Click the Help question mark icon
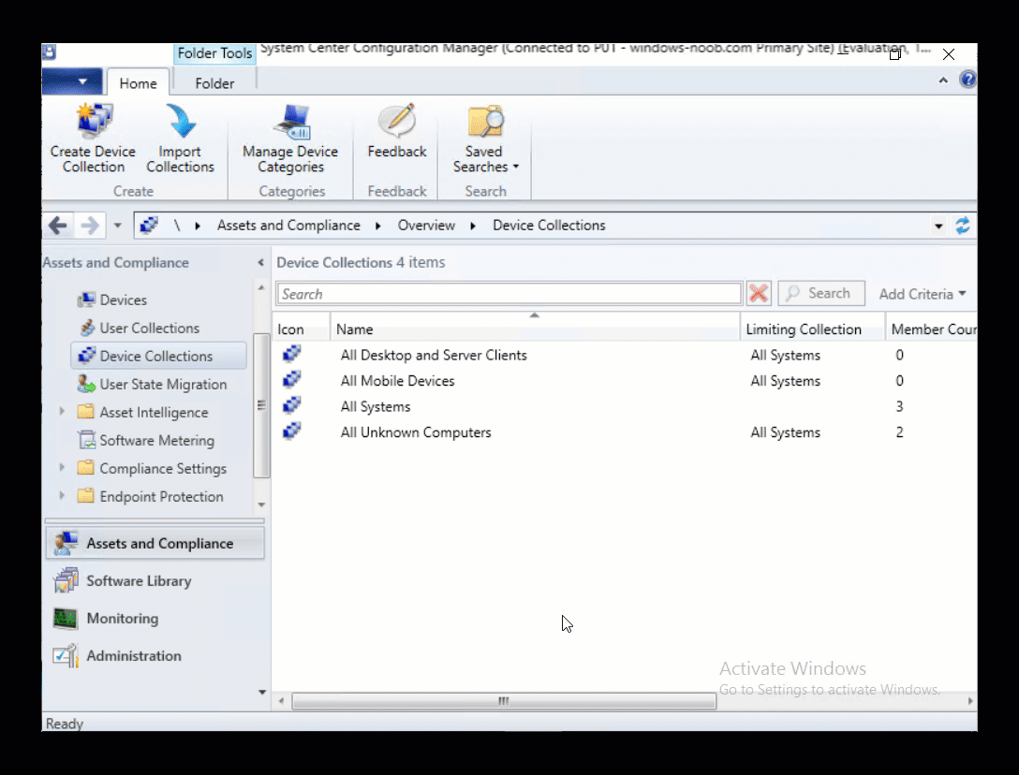Viewport: 1019px width, 775px height. [x=967, y=80]
